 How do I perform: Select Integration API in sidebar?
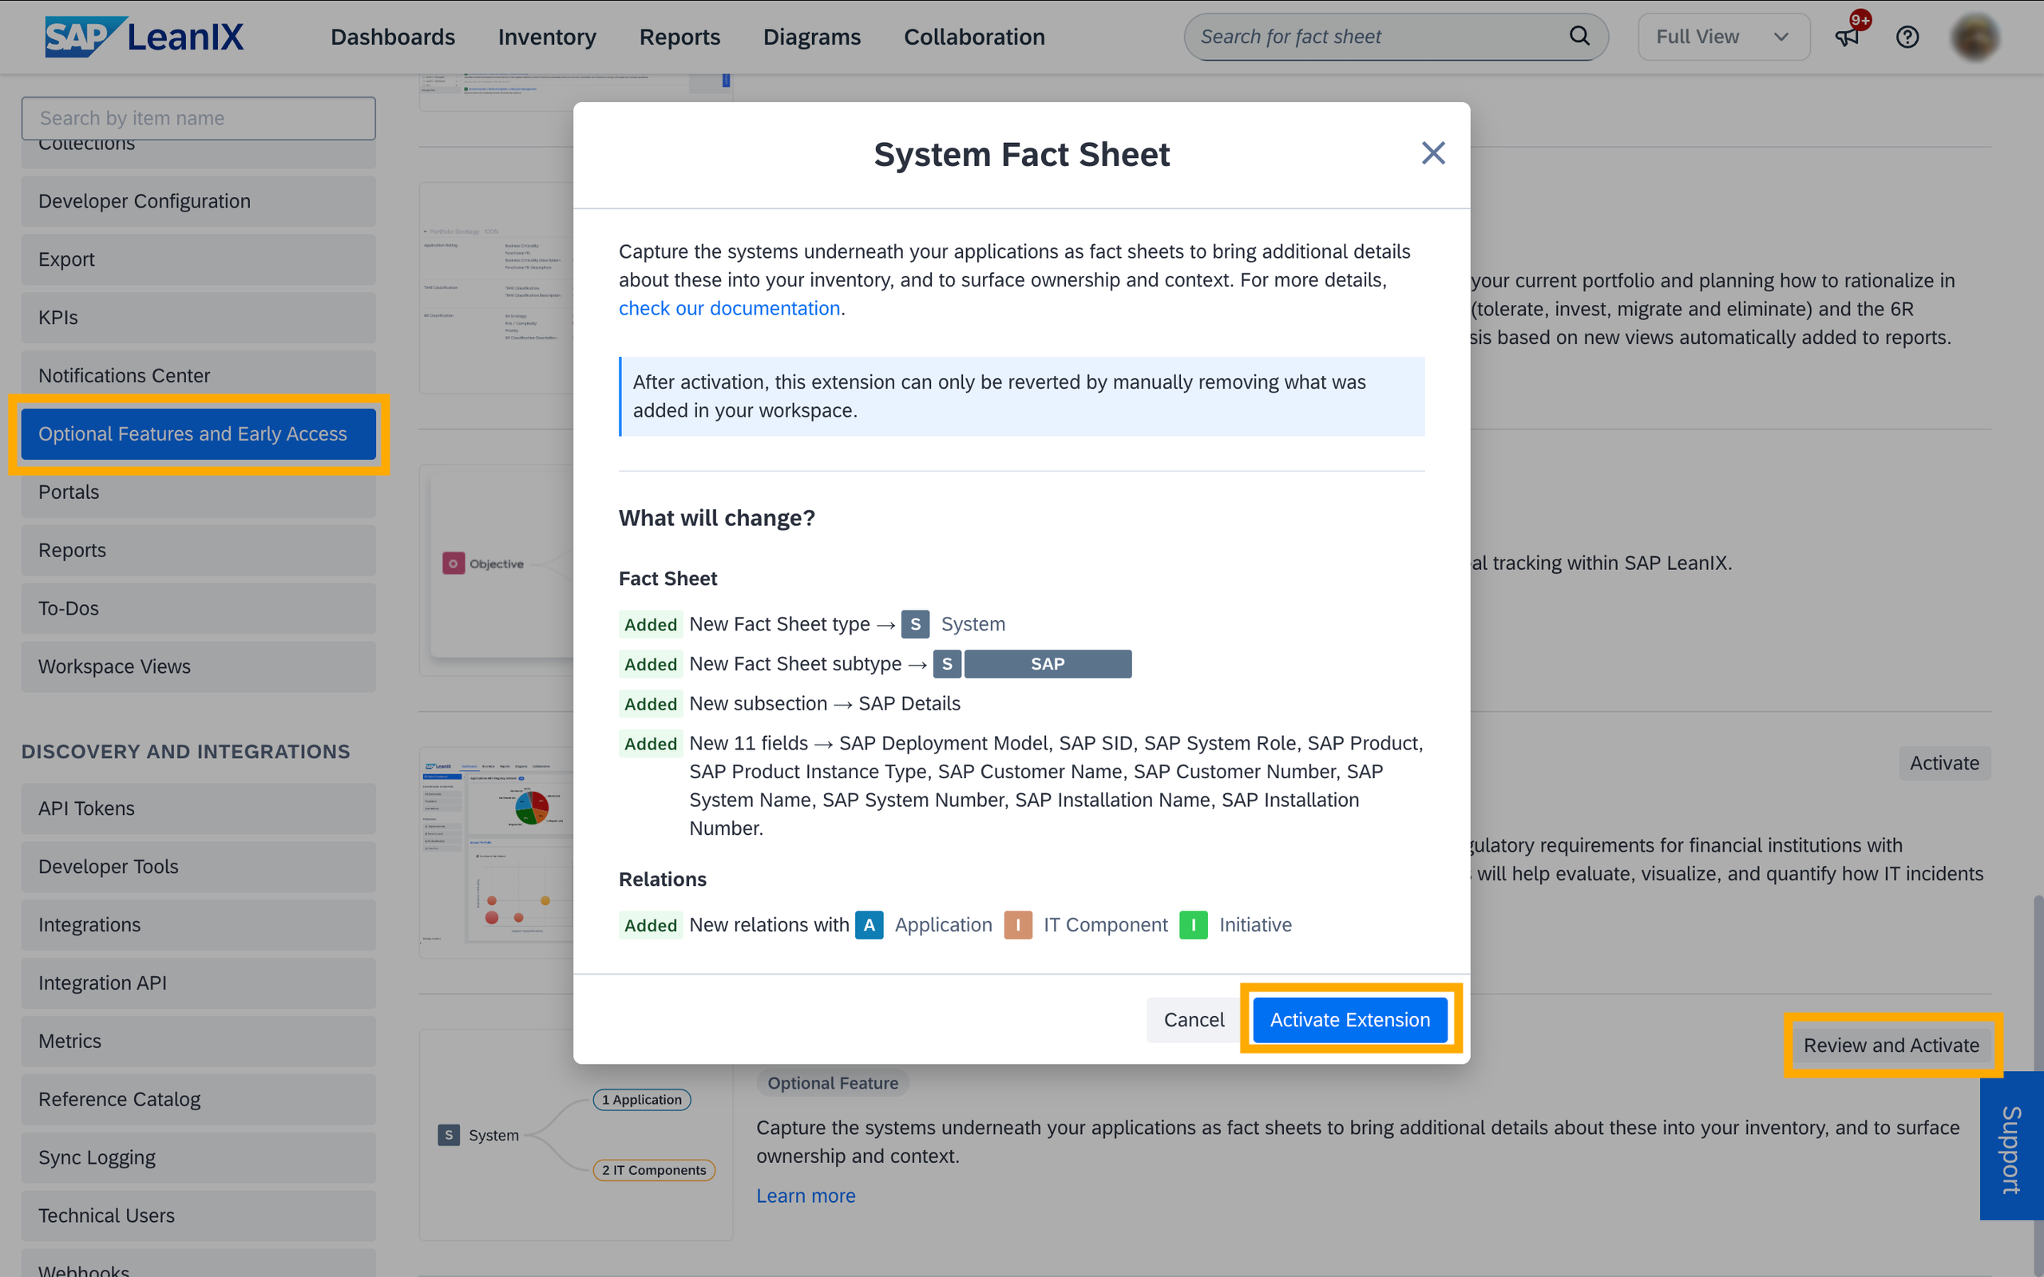199,983
